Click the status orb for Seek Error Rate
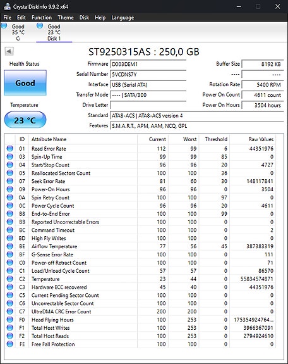The image size is (288, 364). tap(10, 181)
